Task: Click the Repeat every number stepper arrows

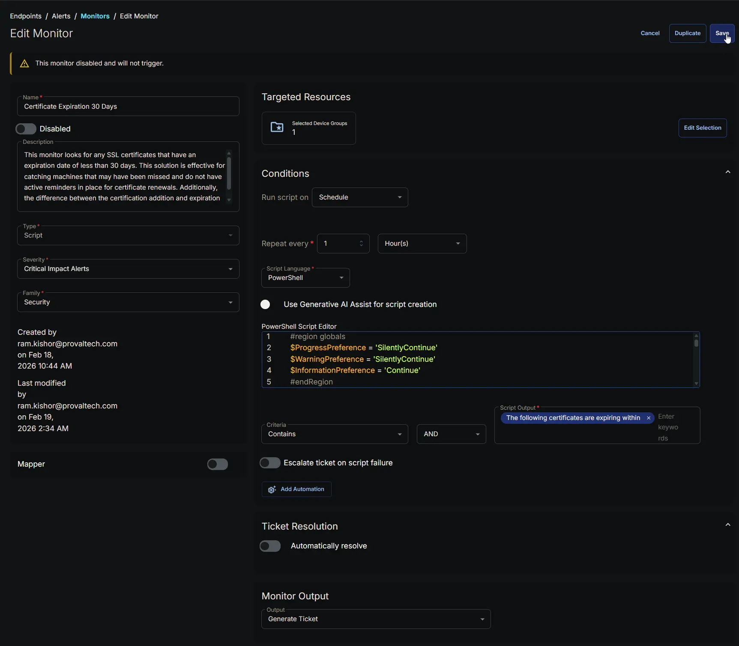Action: pyautogui.click(x=361, y=244)
